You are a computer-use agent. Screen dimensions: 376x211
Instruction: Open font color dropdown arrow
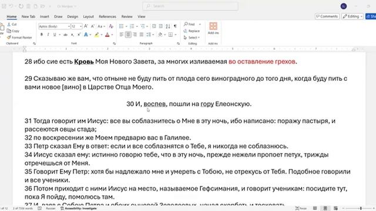(x=112, y=35)
